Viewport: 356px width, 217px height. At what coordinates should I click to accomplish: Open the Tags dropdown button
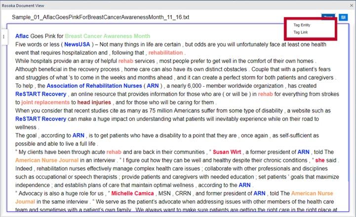(328, 17)
